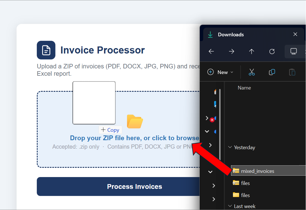The height and width of the screenshot is (210, 306).
Task: Collapse the Yesterday group
Action: click(x=230, y=147)
